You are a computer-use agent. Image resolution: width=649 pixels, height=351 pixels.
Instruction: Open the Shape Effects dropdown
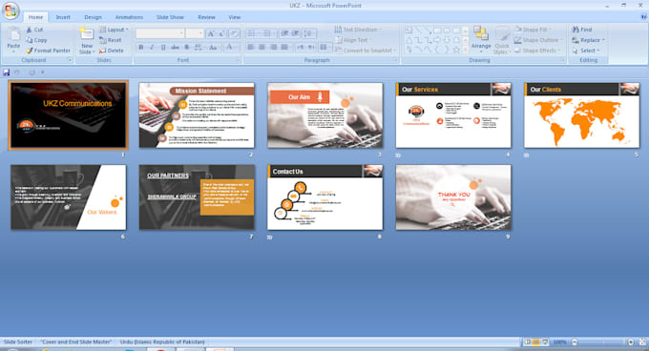536,51
